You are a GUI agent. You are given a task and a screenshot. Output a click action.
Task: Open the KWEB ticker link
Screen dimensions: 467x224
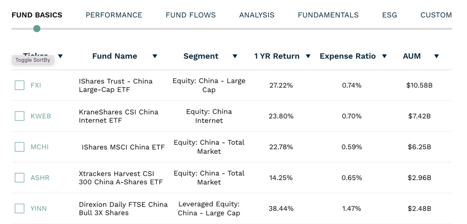pos(41,116)
